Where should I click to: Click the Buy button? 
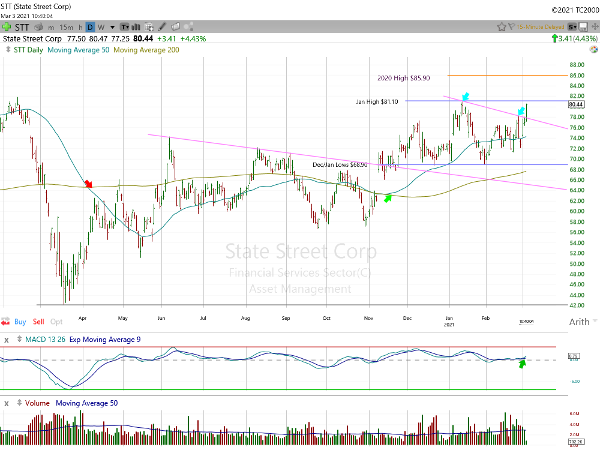(20, 322)
